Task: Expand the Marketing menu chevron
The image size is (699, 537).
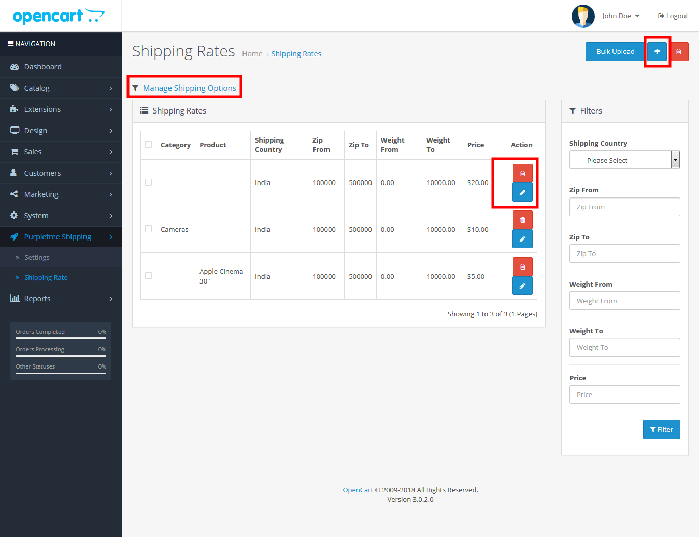Action: (111, 195)
